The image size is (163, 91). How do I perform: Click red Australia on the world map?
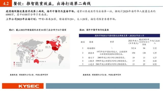36,61
